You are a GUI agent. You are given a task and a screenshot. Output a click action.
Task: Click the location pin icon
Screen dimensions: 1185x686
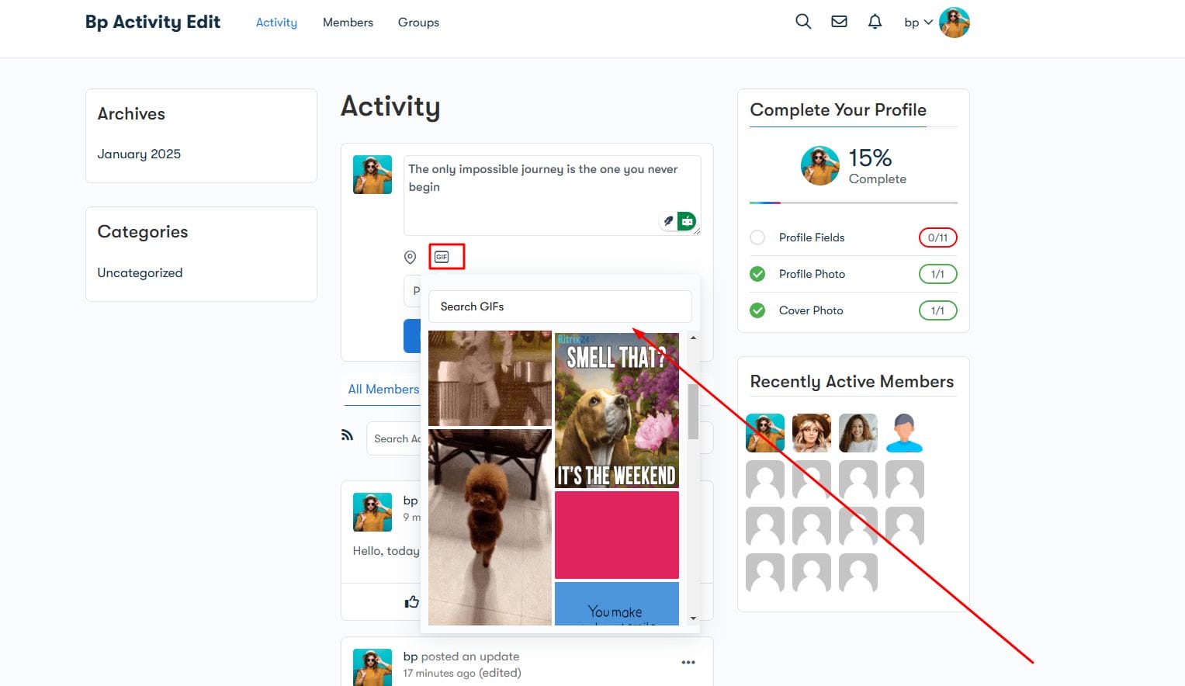click(x=411, y=257)
